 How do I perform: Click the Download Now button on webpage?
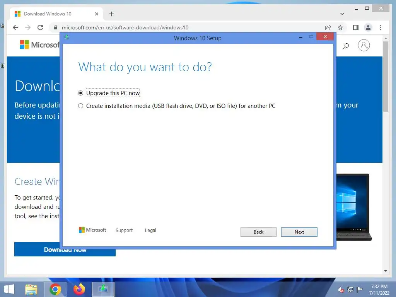pos(65,249)
